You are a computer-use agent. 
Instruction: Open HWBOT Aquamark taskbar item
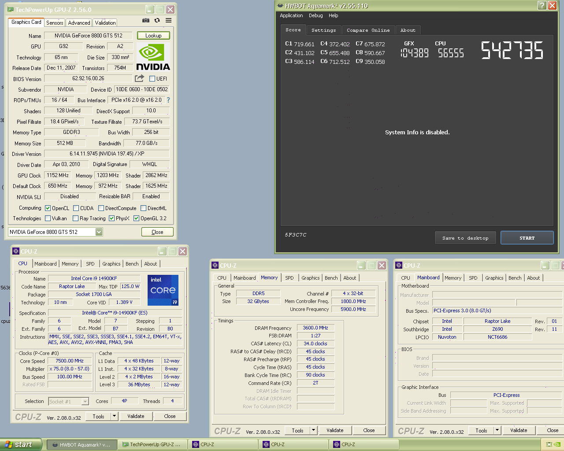click(x=82, y=445)
